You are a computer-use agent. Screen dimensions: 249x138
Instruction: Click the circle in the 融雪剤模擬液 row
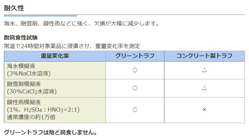pyautogui.click(x=135, y=88)
